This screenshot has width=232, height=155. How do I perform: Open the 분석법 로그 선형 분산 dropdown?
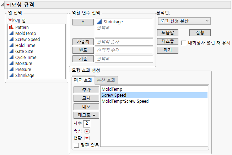(x=184, y=21)
